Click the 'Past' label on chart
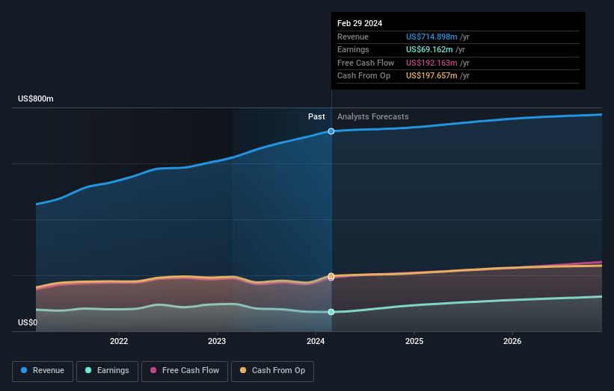Viewport: 614px width, 391px height. pos(316,117)
